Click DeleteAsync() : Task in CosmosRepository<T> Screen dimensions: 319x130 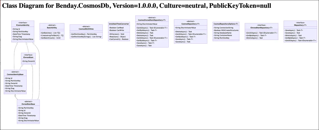[183, 32]
